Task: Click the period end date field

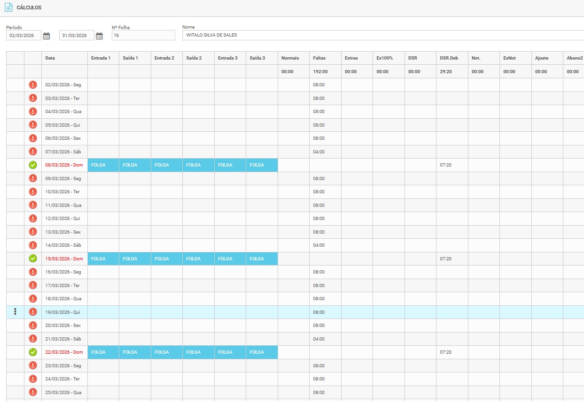Action: click(77, 36)
